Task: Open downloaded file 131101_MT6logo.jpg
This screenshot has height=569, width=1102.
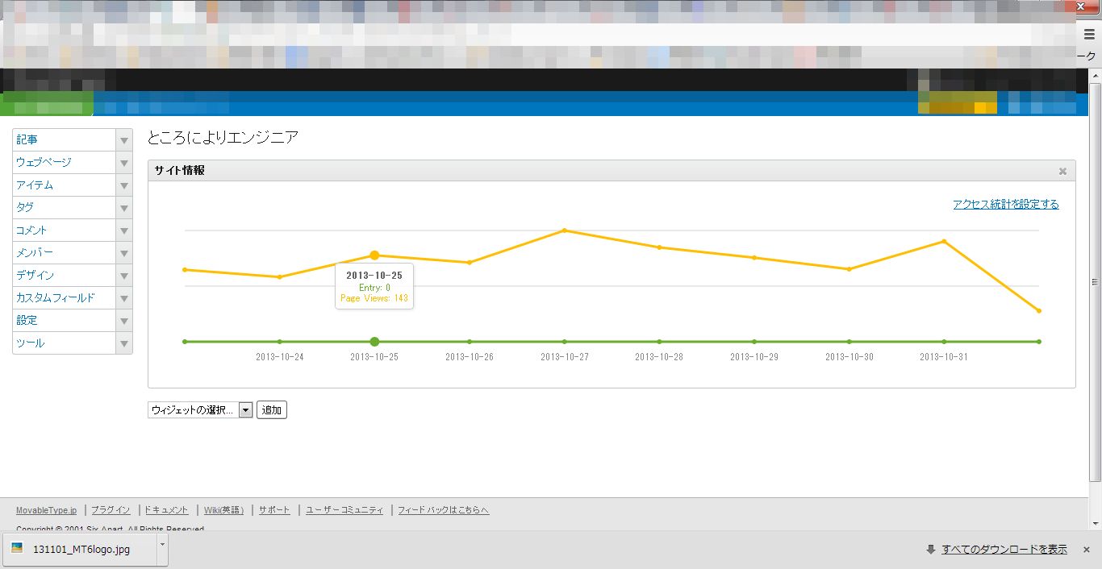Action: 80,549
